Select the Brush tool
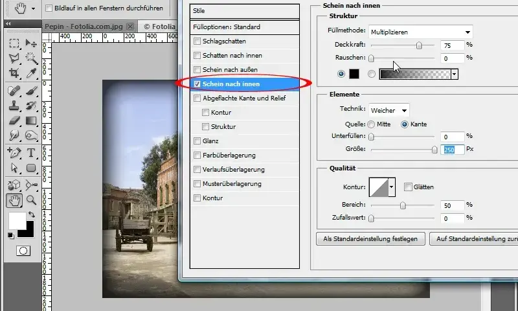 31,91
